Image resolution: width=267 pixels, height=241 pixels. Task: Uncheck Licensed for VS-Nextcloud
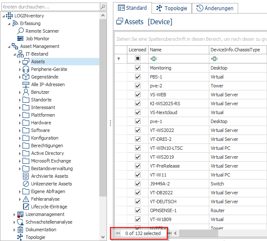coord(138,112)
